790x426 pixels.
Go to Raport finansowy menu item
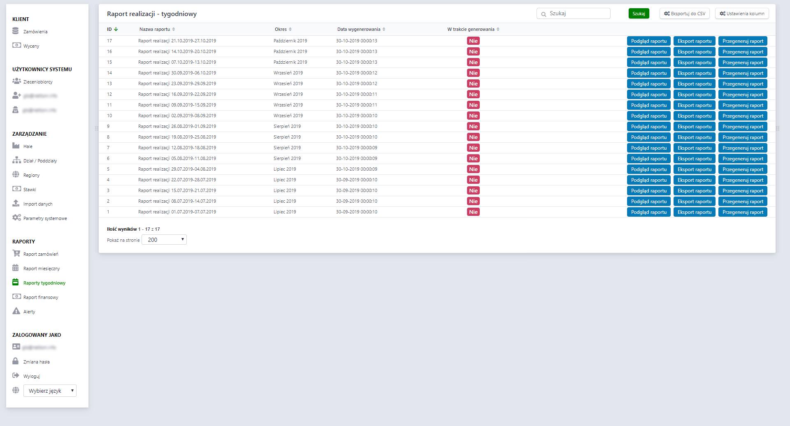[41, 297]
